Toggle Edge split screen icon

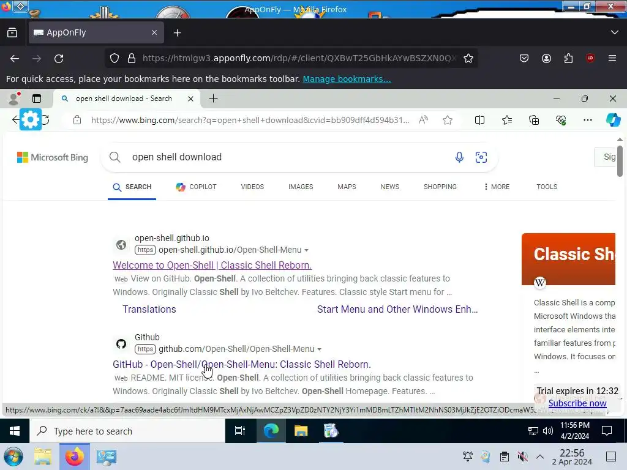tap(479, 120)
